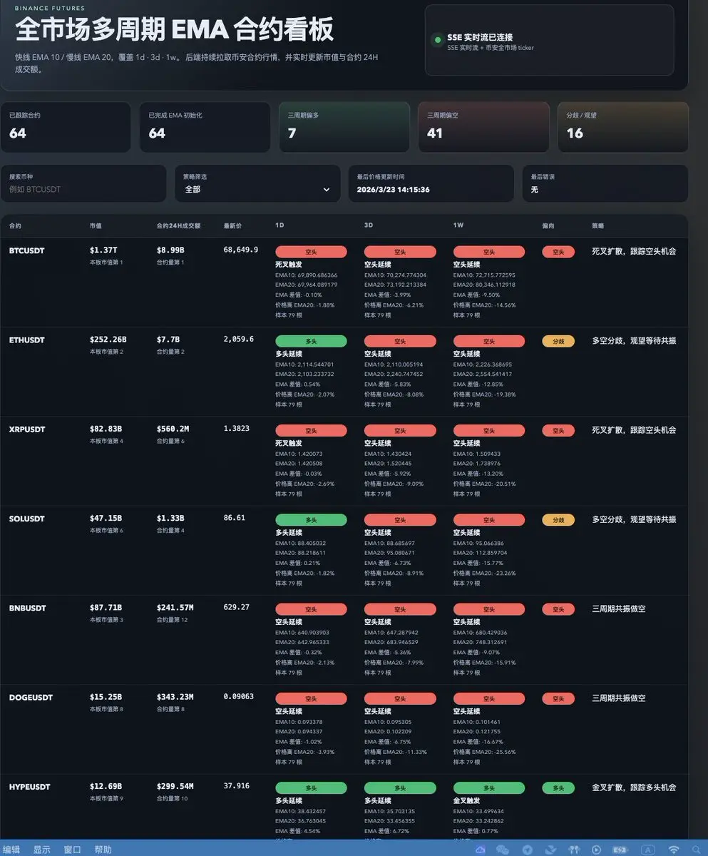Viewport: 708px width, 856px height.
Task: Click the bird-shaped menu bar icon
Action: pyautogui.click(x=550, y=850)
